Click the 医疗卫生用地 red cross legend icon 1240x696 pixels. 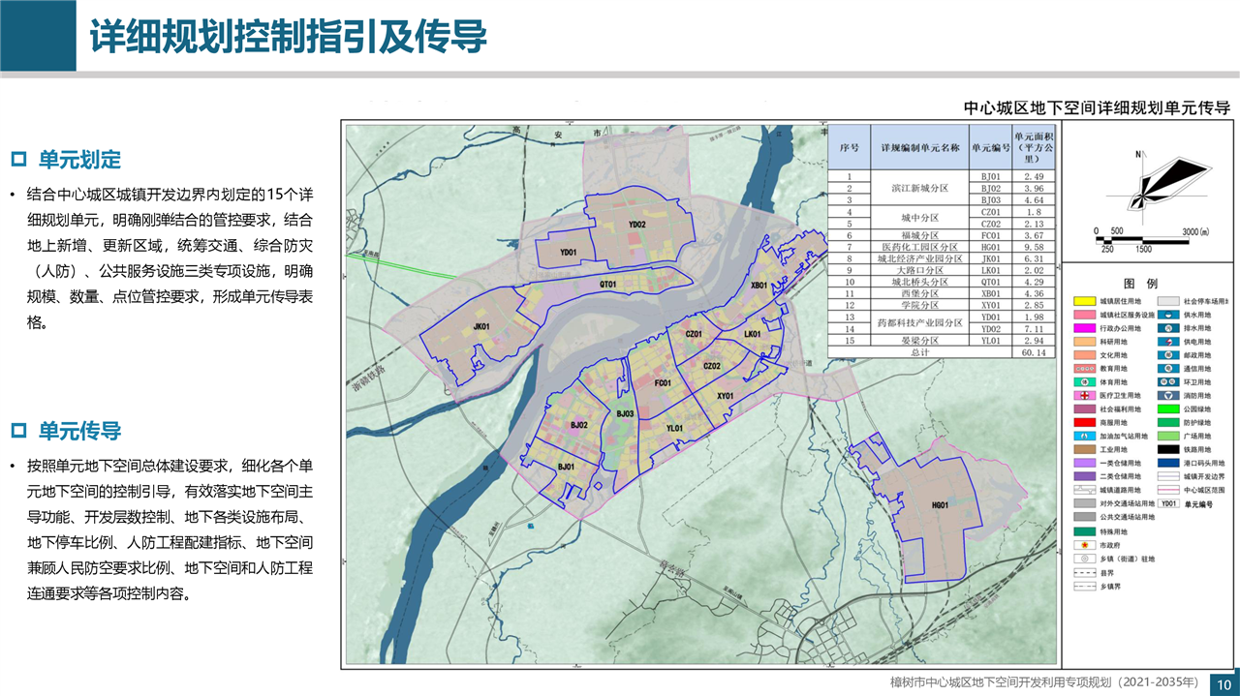pos(1083,396)
